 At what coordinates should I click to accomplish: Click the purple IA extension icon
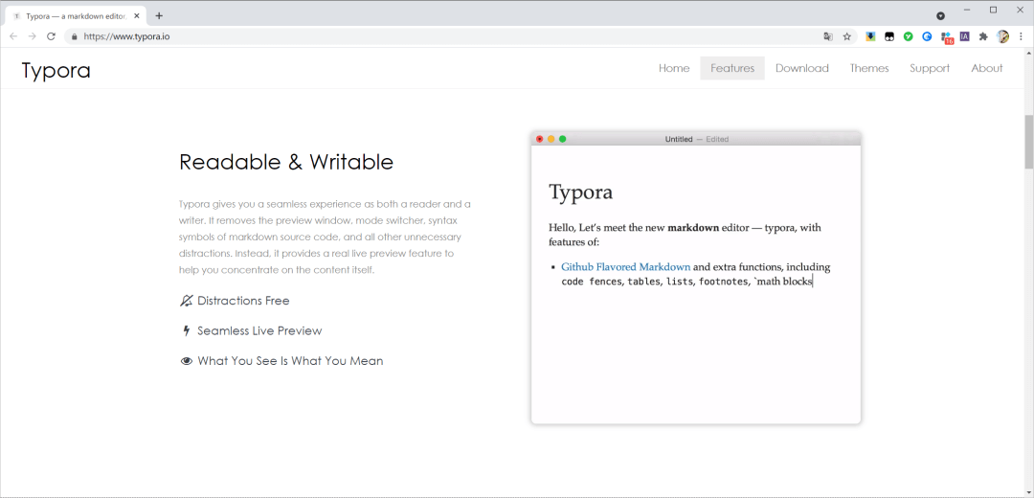(x=965, y=36)
